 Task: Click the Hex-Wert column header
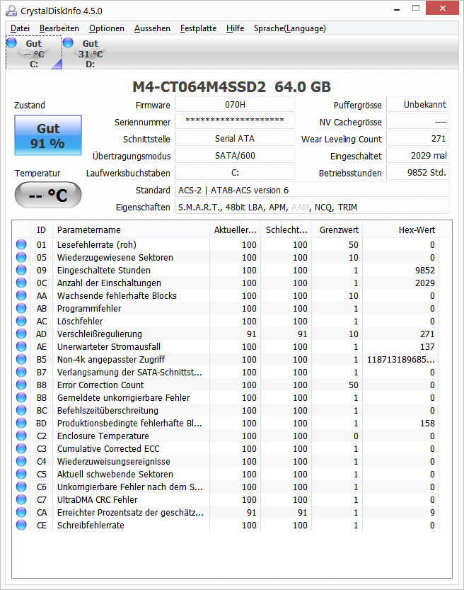tap(401, 230)
